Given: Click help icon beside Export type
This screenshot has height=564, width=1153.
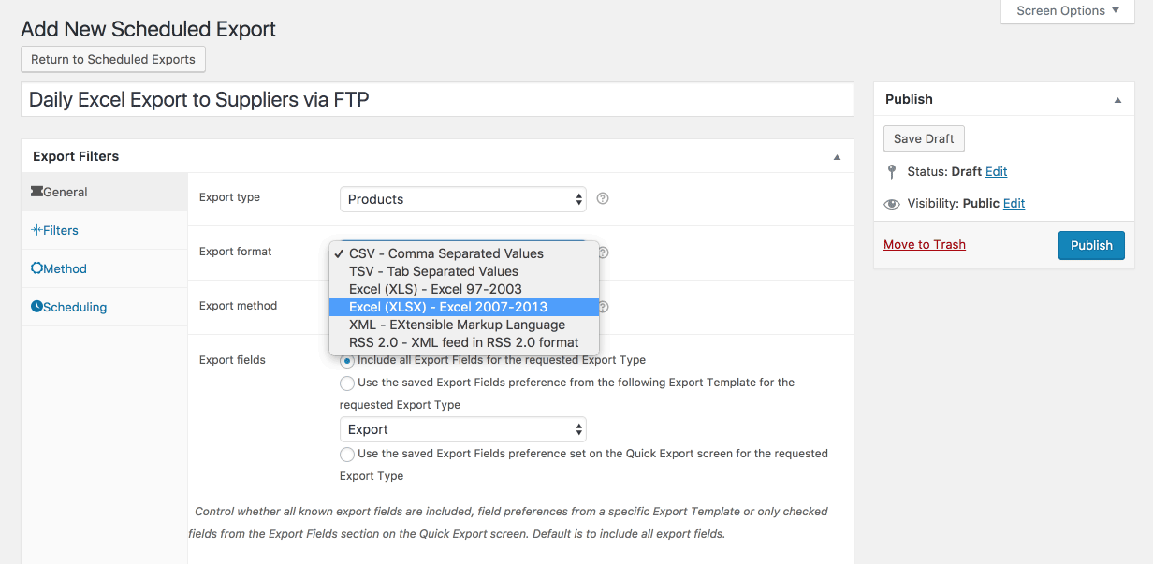Looking at the screenshot, I should (x=603, y=198).
